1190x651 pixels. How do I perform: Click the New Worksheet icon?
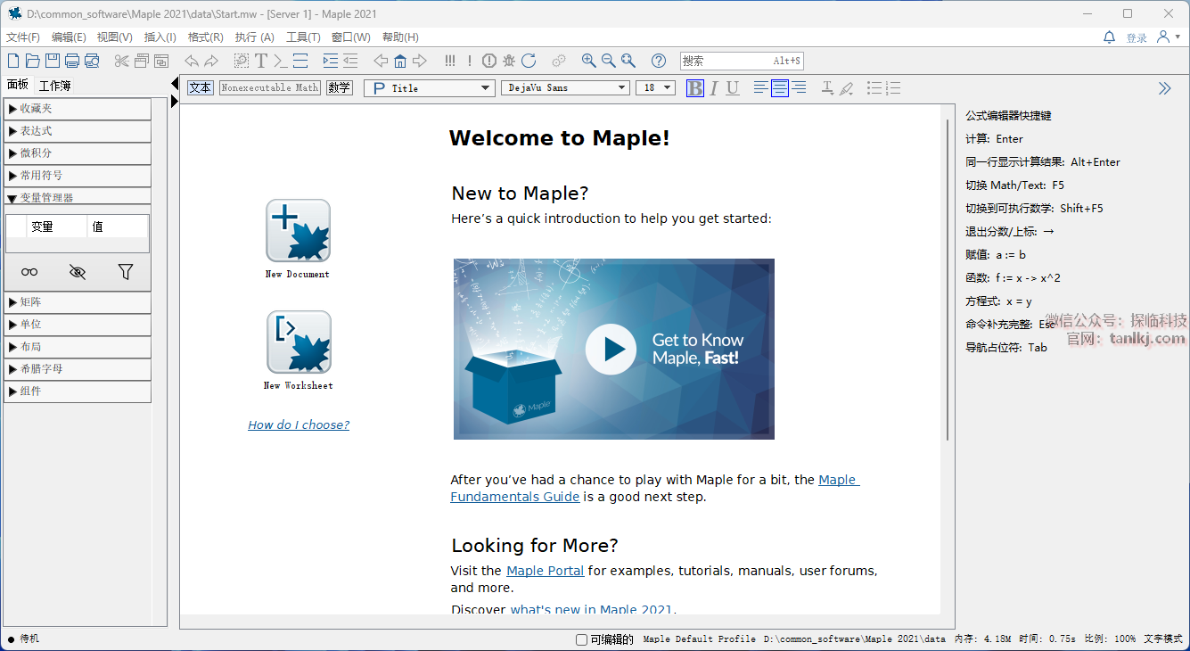pyautogui.click(x=298, y=342)
